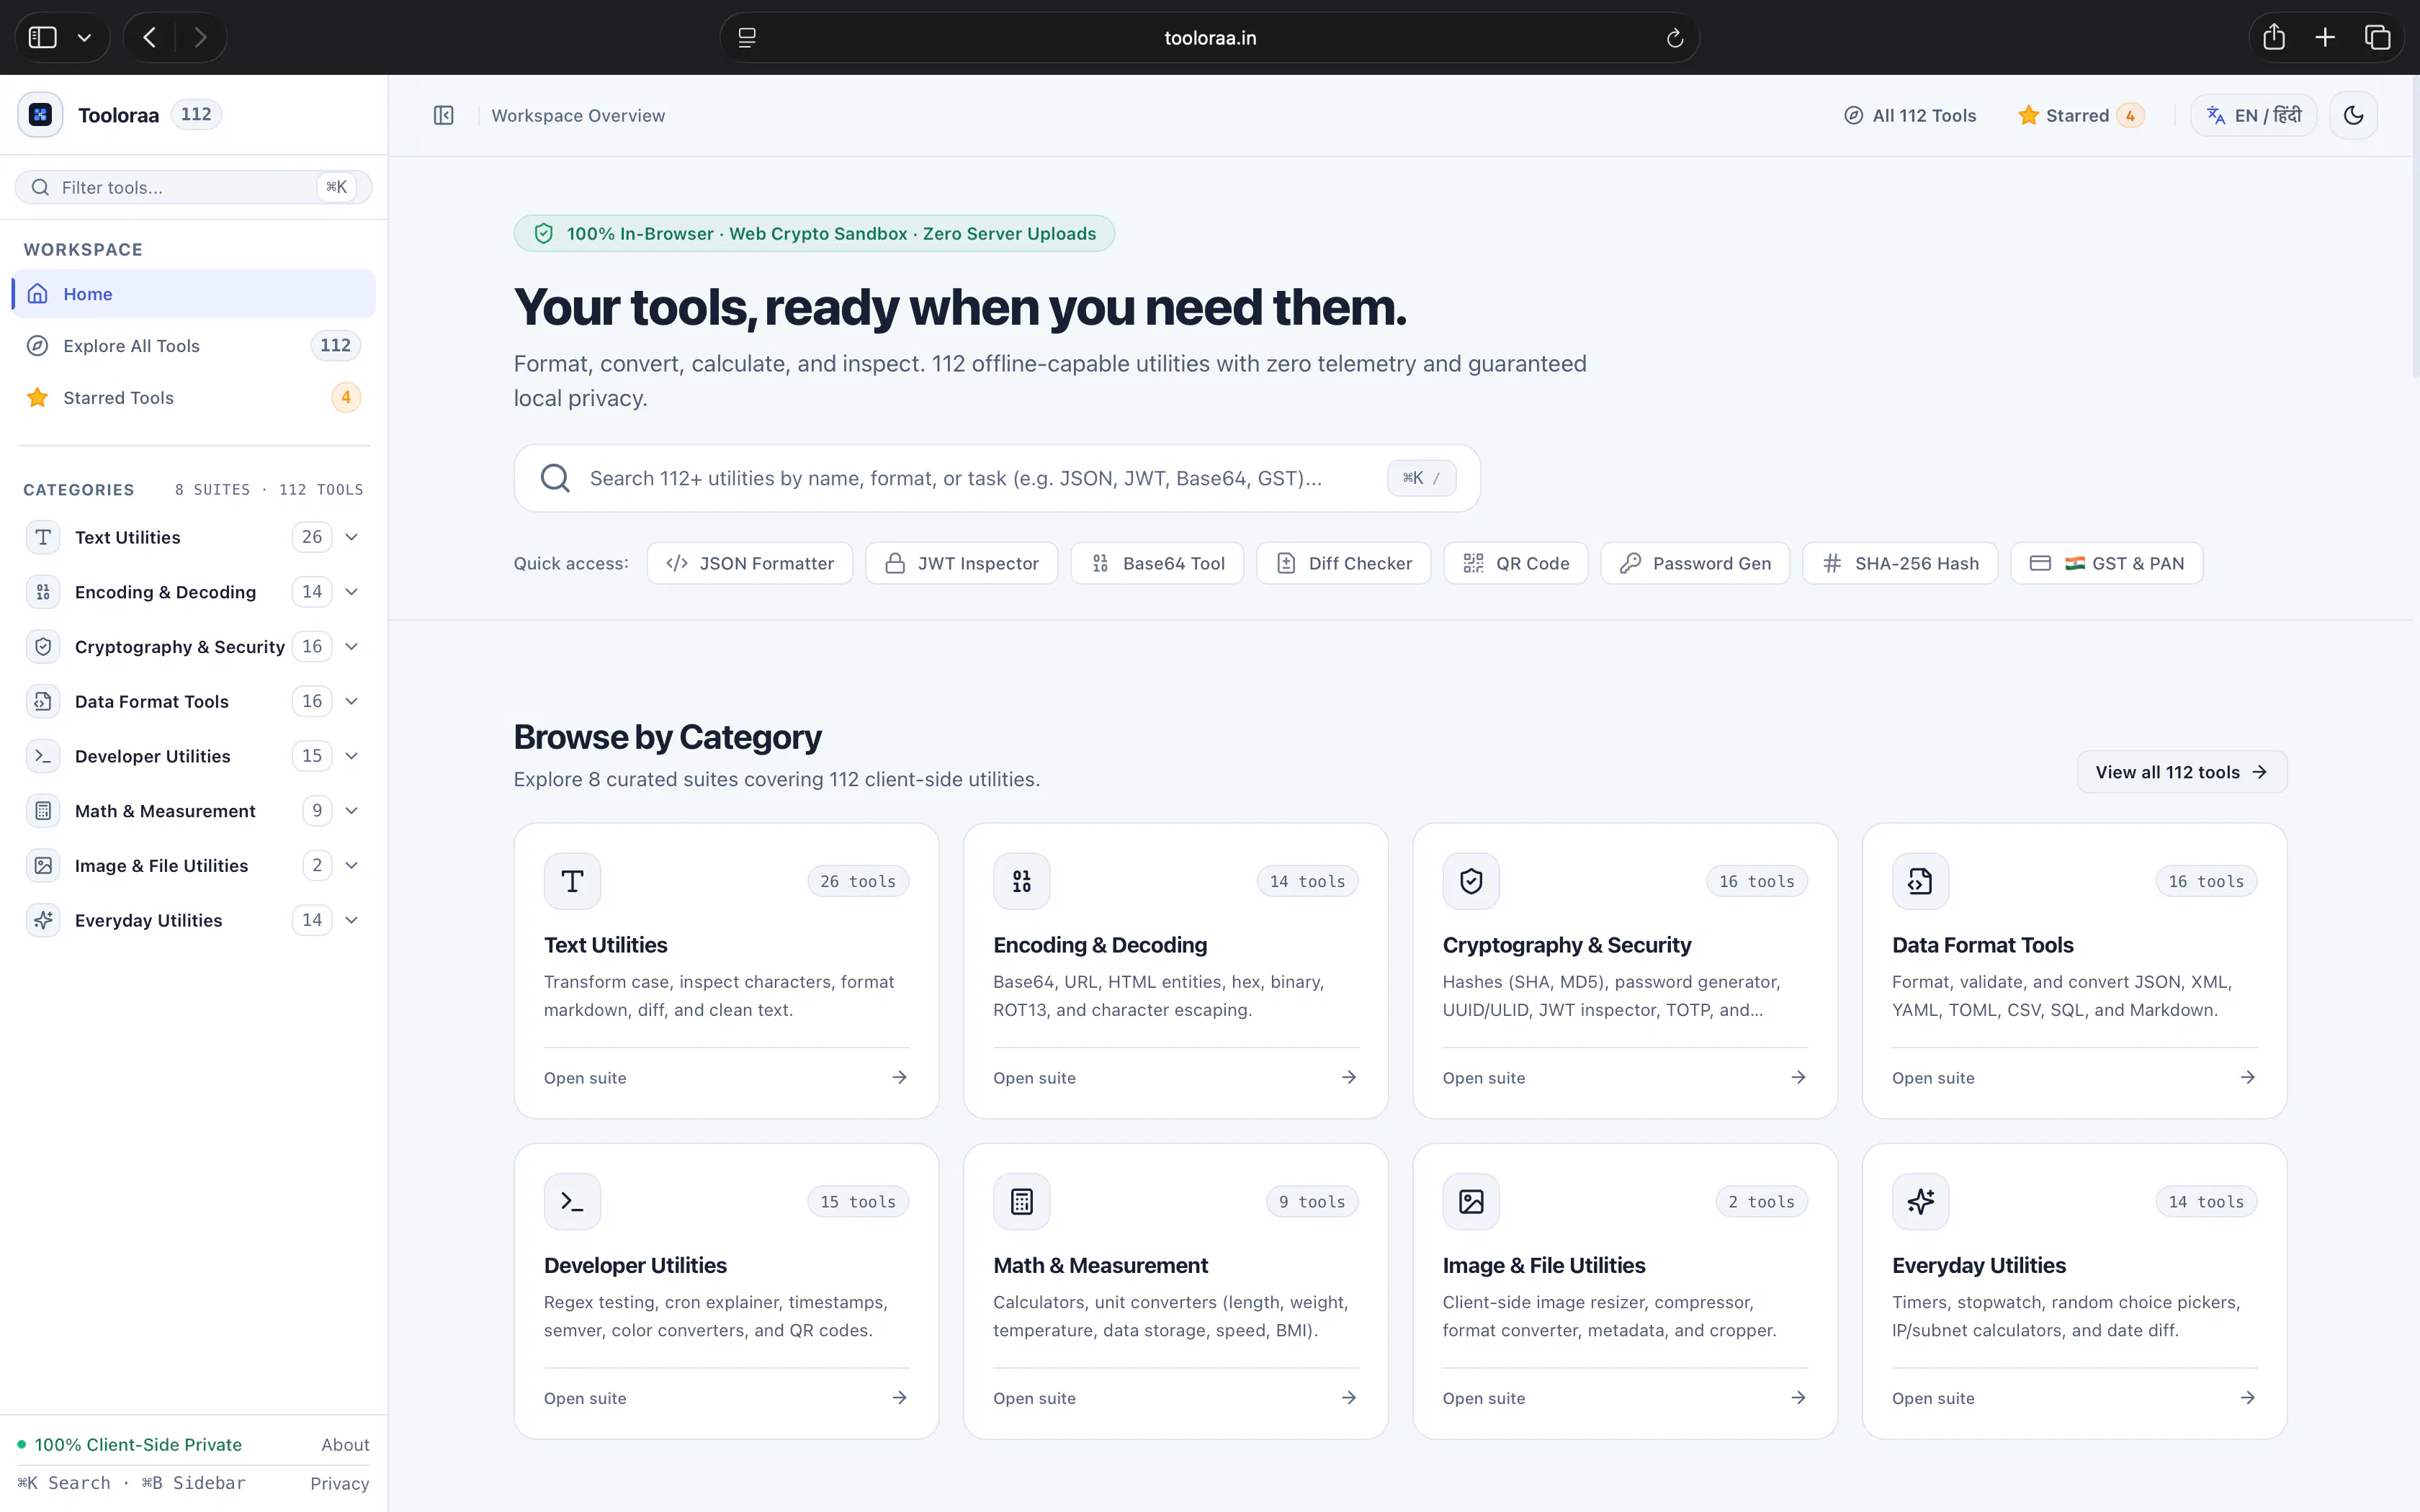Open the About link in sidebar footer
The height and width of the screenshot is (1512, 2420).
[345, 1445]
